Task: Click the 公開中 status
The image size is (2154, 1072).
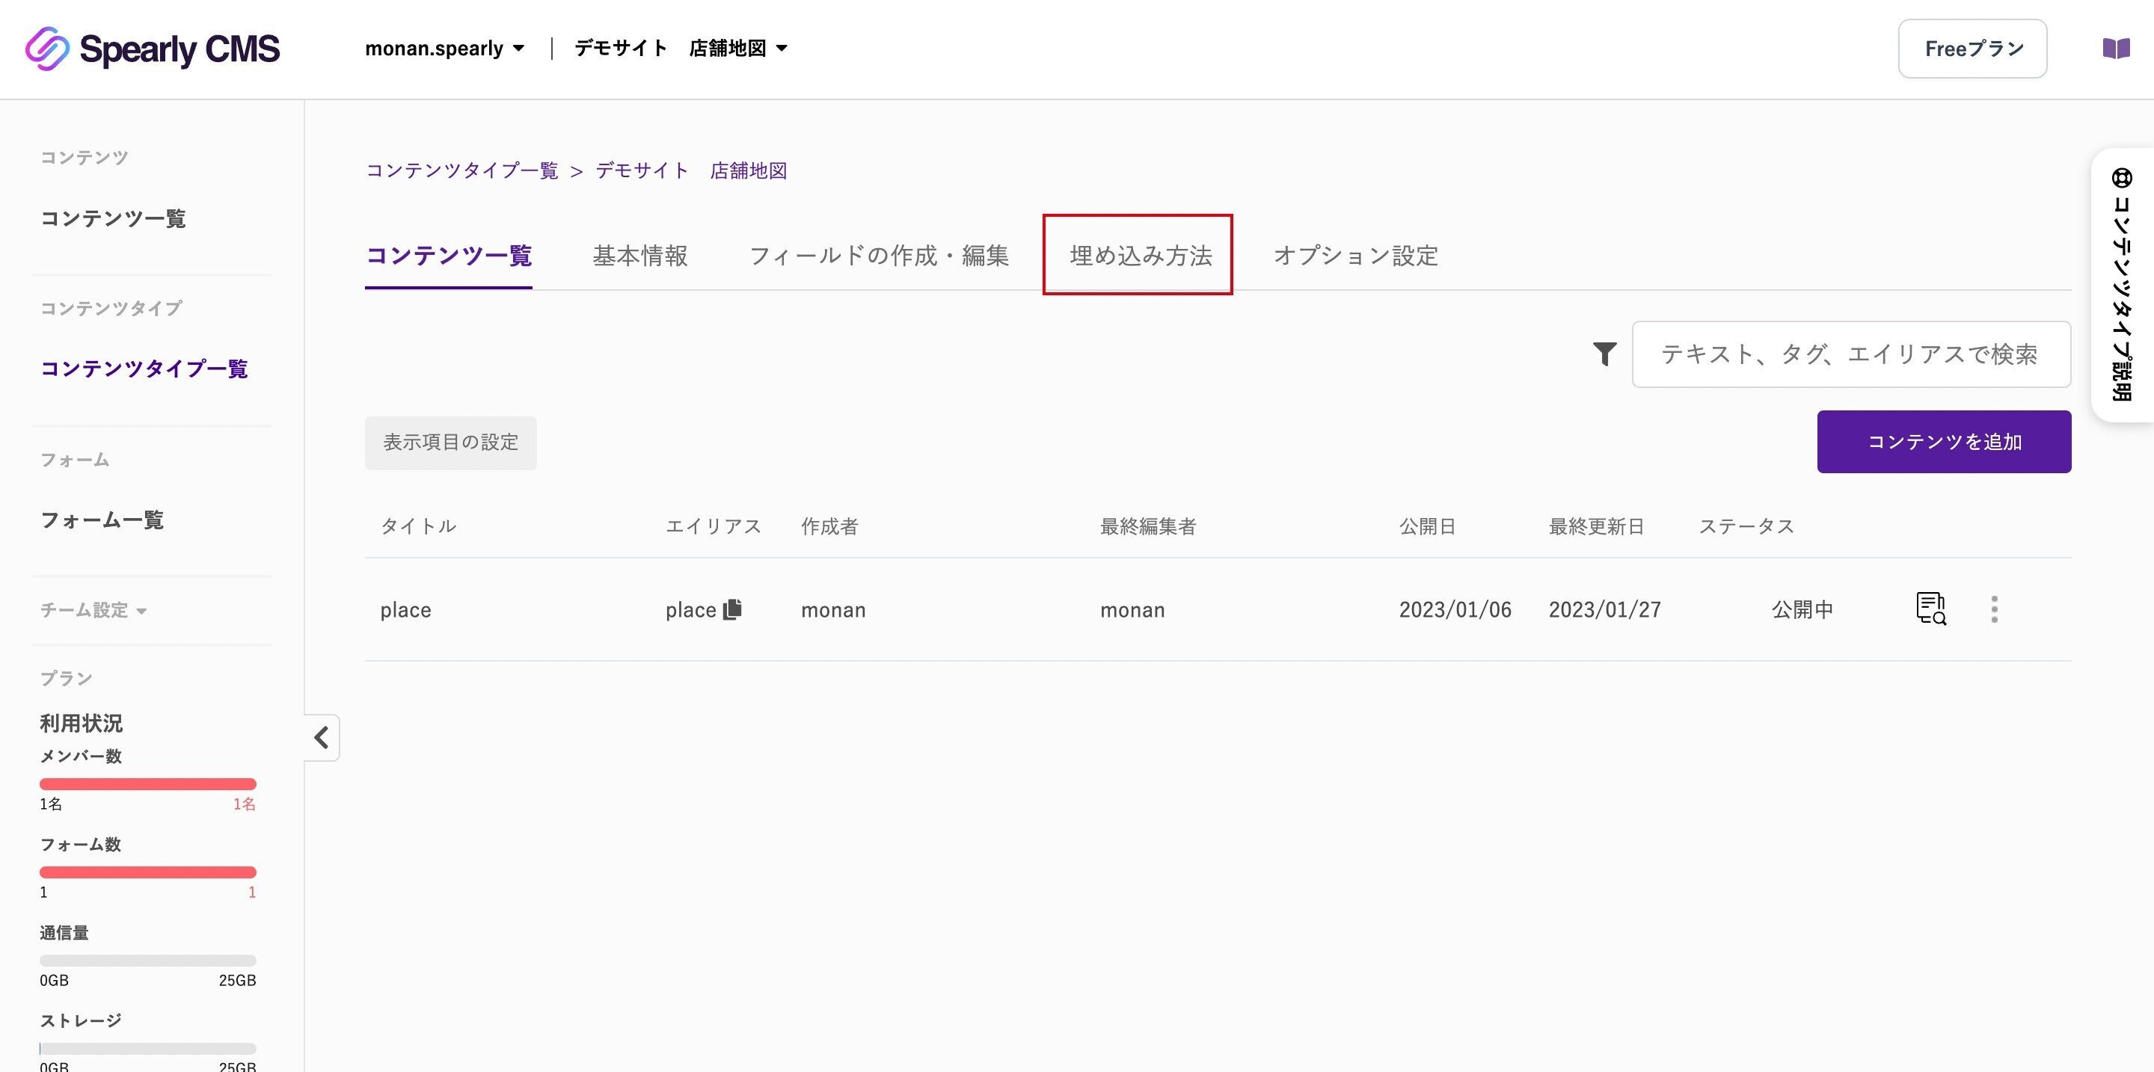Action: point(1802,609)
